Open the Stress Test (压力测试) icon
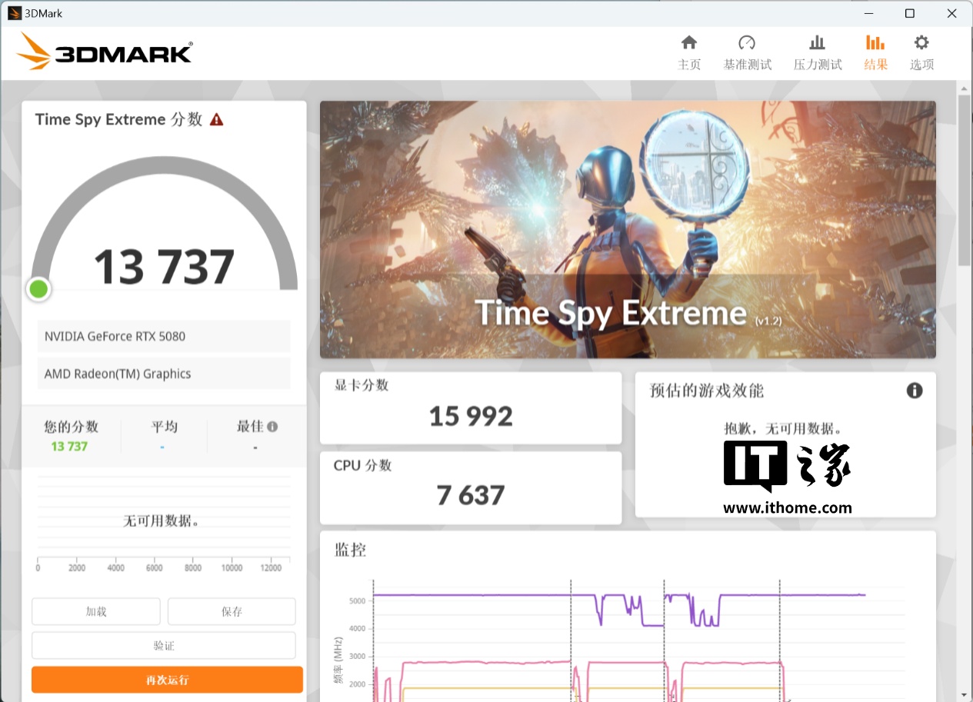The width and height of the screenshot is (973, 702). (x=817, y=43)
